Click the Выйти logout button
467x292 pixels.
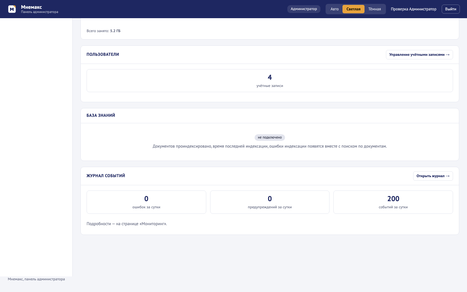(x=451, y=9)
